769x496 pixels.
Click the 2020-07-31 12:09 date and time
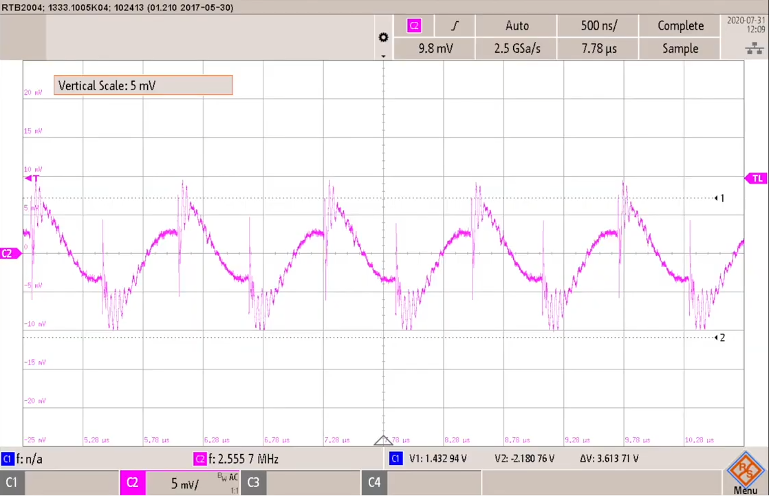tap(746, 25)
